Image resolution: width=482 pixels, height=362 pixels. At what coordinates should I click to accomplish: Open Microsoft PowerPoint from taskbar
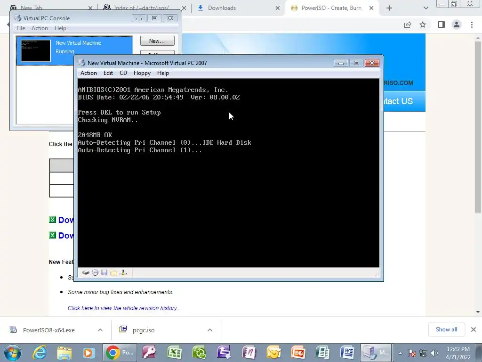point(298,353)
